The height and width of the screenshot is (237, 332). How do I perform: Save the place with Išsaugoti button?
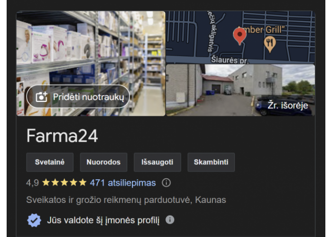click(x=157, y=162)
